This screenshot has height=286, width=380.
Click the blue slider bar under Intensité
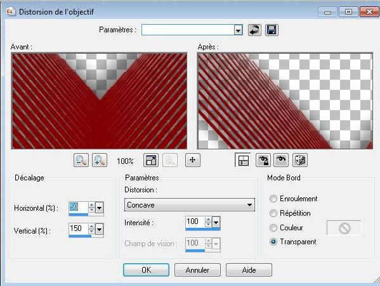click(x=203, y=229)
